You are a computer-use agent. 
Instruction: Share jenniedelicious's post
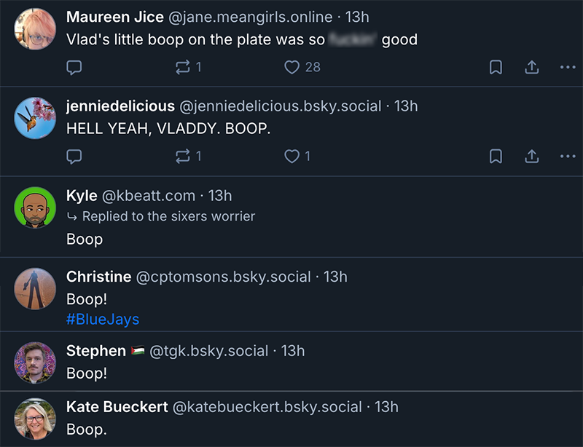[532, 157]
